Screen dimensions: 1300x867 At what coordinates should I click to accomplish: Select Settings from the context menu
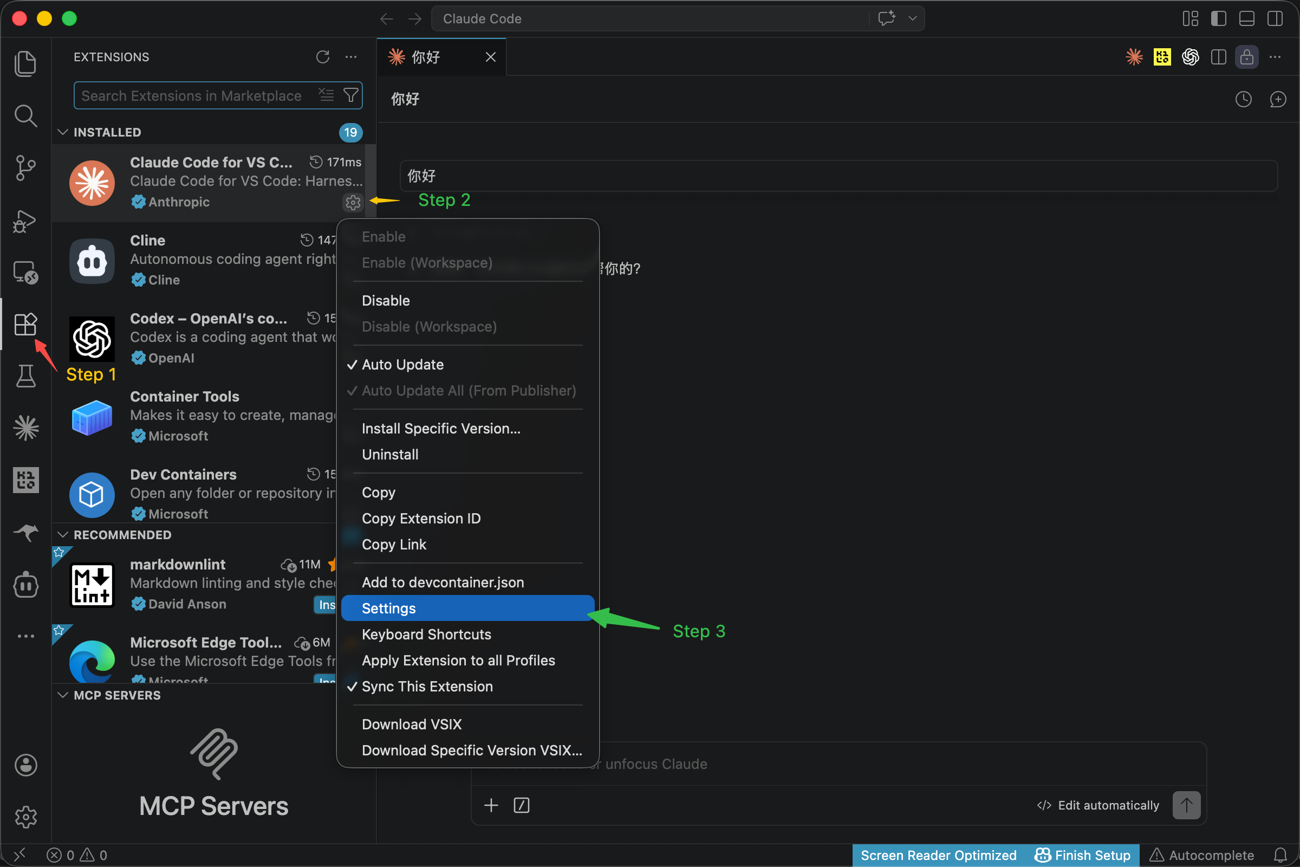[x=467, y=608]
